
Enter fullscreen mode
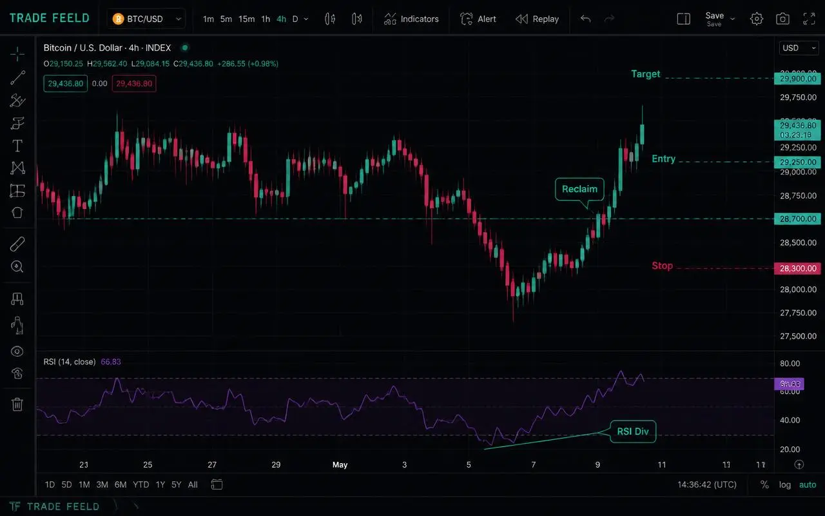(808, 19)
